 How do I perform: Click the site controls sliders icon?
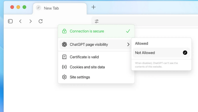[x=97, y=21]
